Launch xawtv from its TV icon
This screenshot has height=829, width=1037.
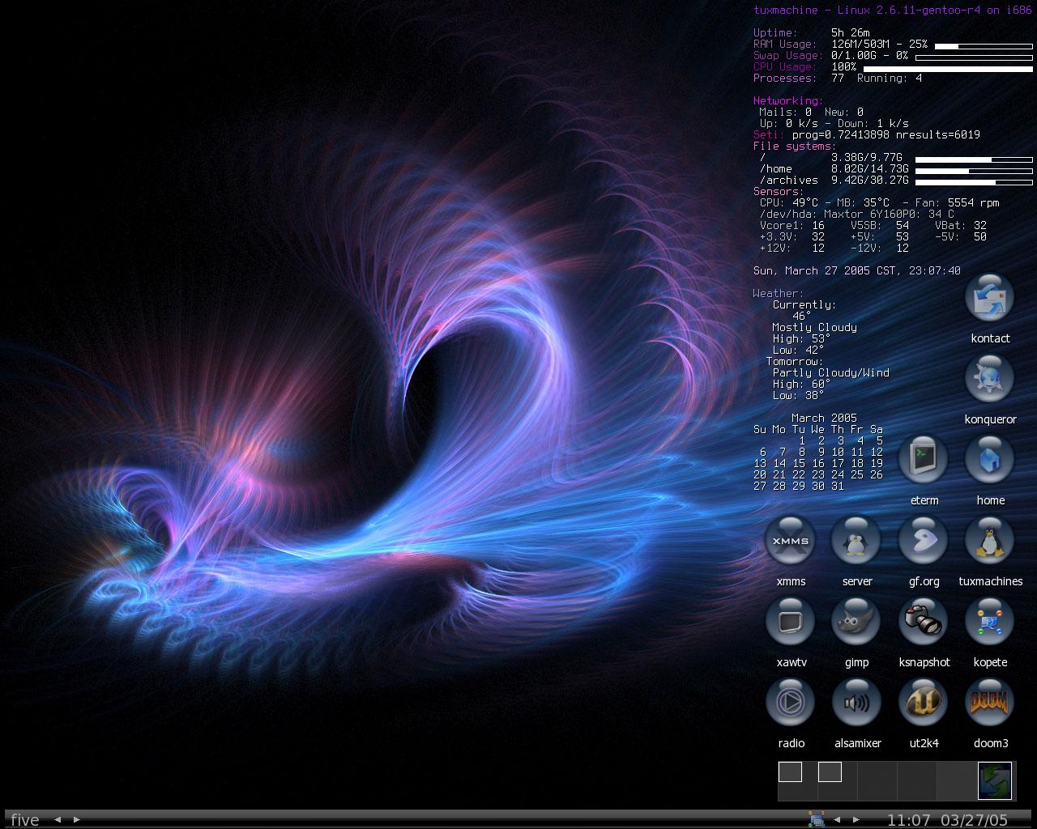tap(790, 621)
